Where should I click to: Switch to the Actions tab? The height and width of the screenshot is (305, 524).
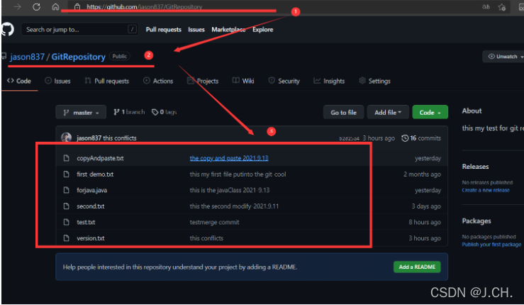click(x=158, y=81)
